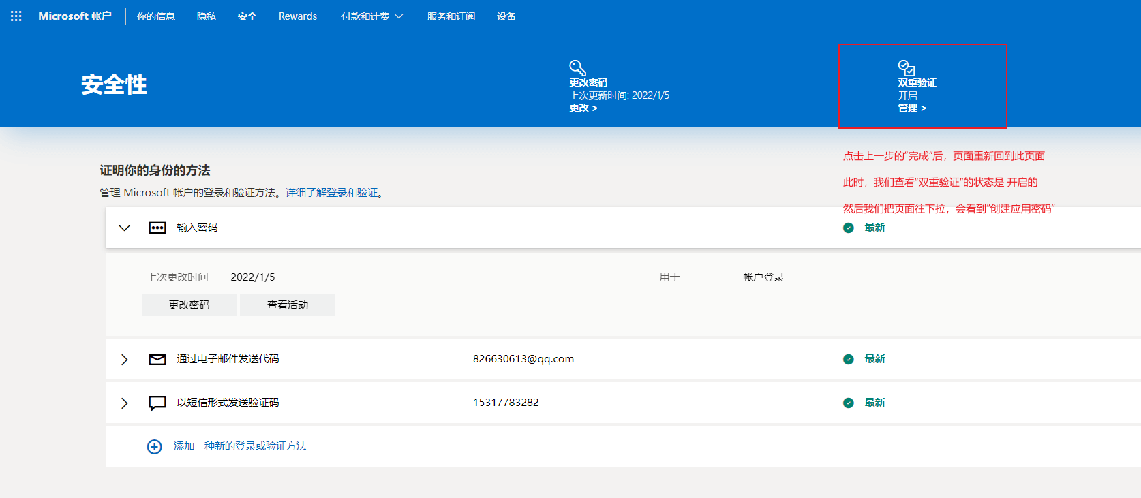Image resolution: width=1141 pixels, height=498 pixels.
Task: Click the 最新 status in 输入密码 row
Action: pyautogui.click(x=875, y=228)
